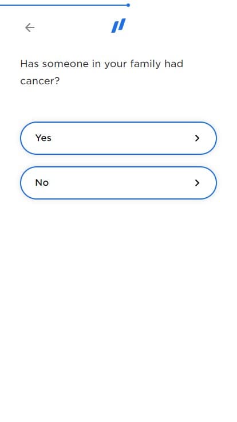Click the progress bar endpoint dot
This screenshot has width=237, height=422.
[x=128, y=5]
